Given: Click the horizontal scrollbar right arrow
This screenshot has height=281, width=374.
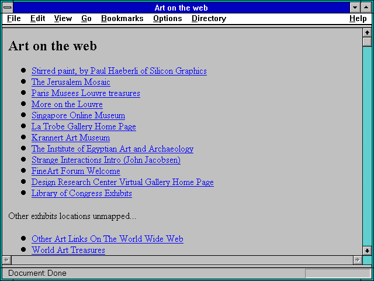Looking at the screenshot, I should [357, 260].
